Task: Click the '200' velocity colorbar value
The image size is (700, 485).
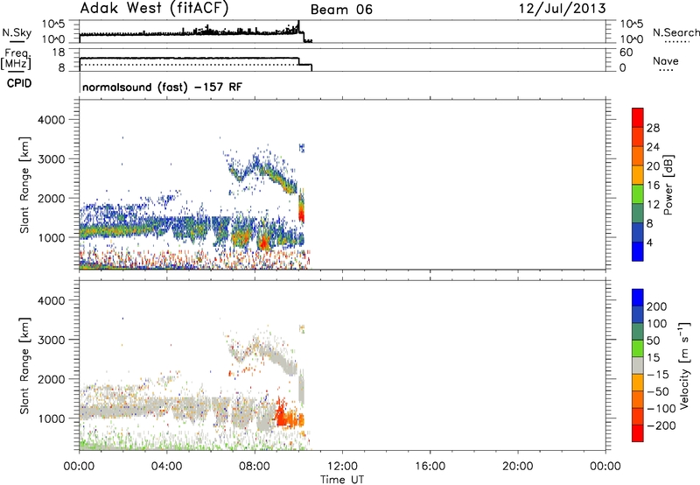Action: point(657,306)
